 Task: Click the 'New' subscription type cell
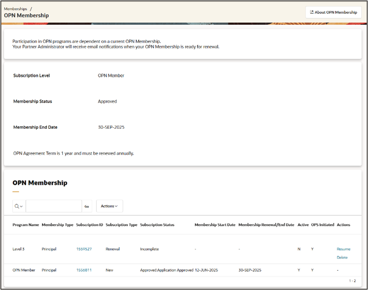click(x=109, y=270)
